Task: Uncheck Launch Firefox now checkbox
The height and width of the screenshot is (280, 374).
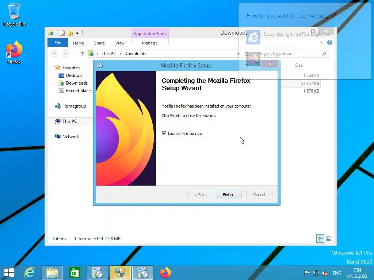Action: (164, 133)
